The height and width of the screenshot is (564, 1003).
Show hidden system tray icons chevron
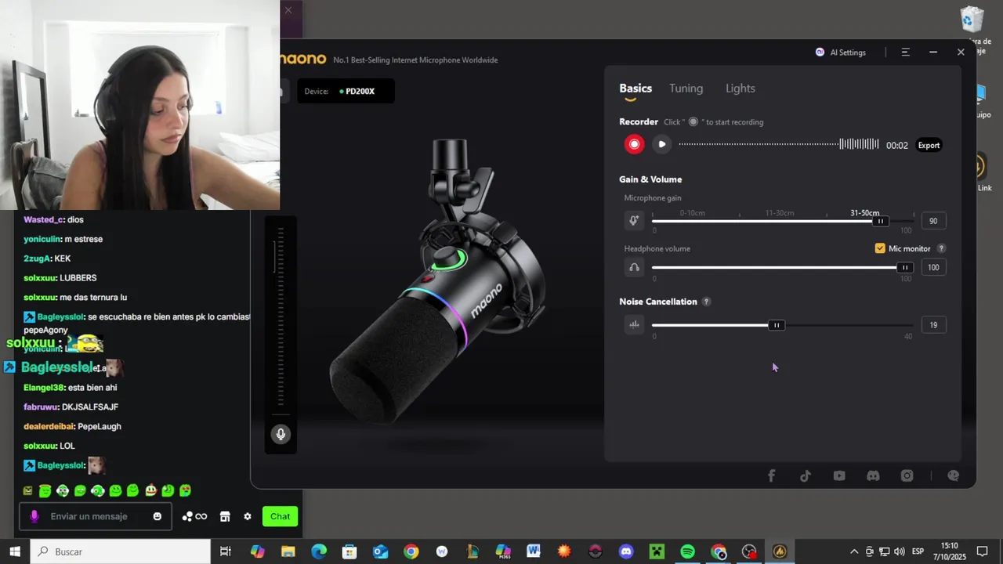[x=854, y=551]
